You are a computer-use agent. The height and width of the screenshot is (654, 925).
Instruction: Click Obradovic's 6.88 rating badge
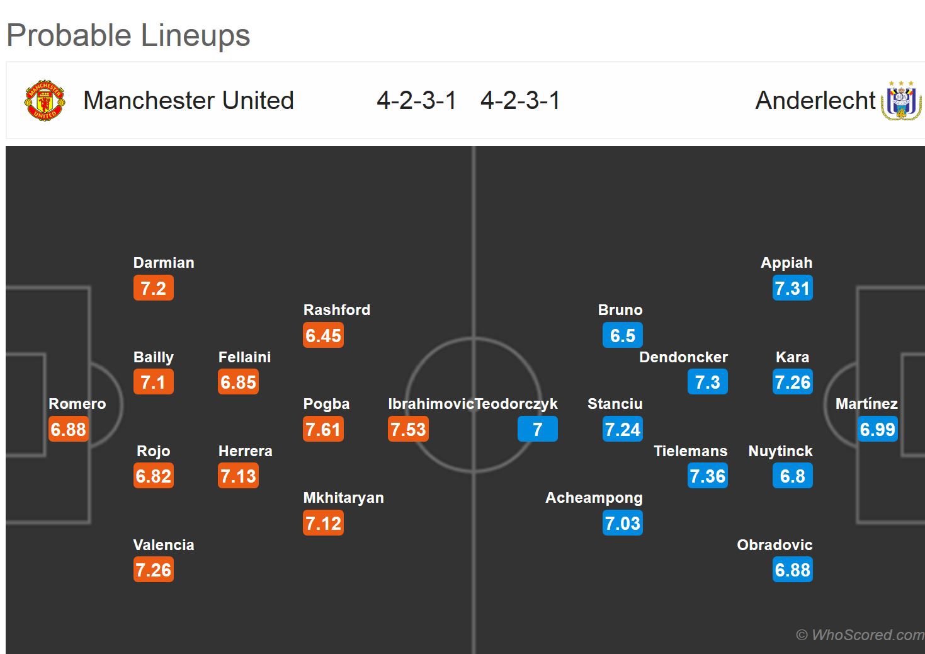[792, 570]
